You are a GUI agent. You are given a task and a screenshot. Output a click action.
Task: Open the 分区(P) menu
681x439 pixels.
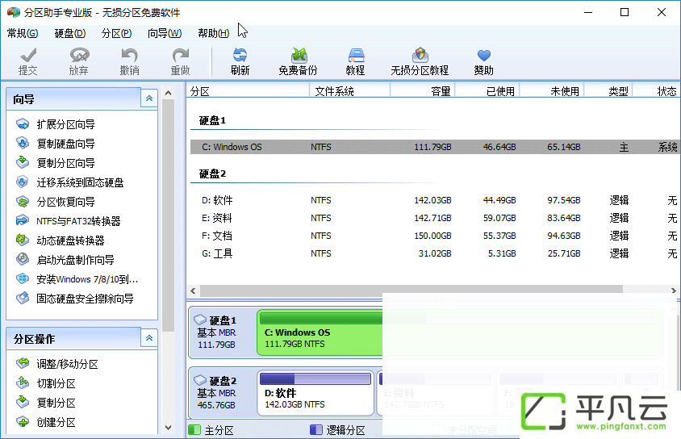(x=116, y=33)
